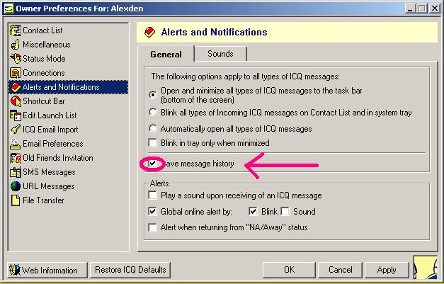Click the character image in bottom corner

(x=426, y=268)
